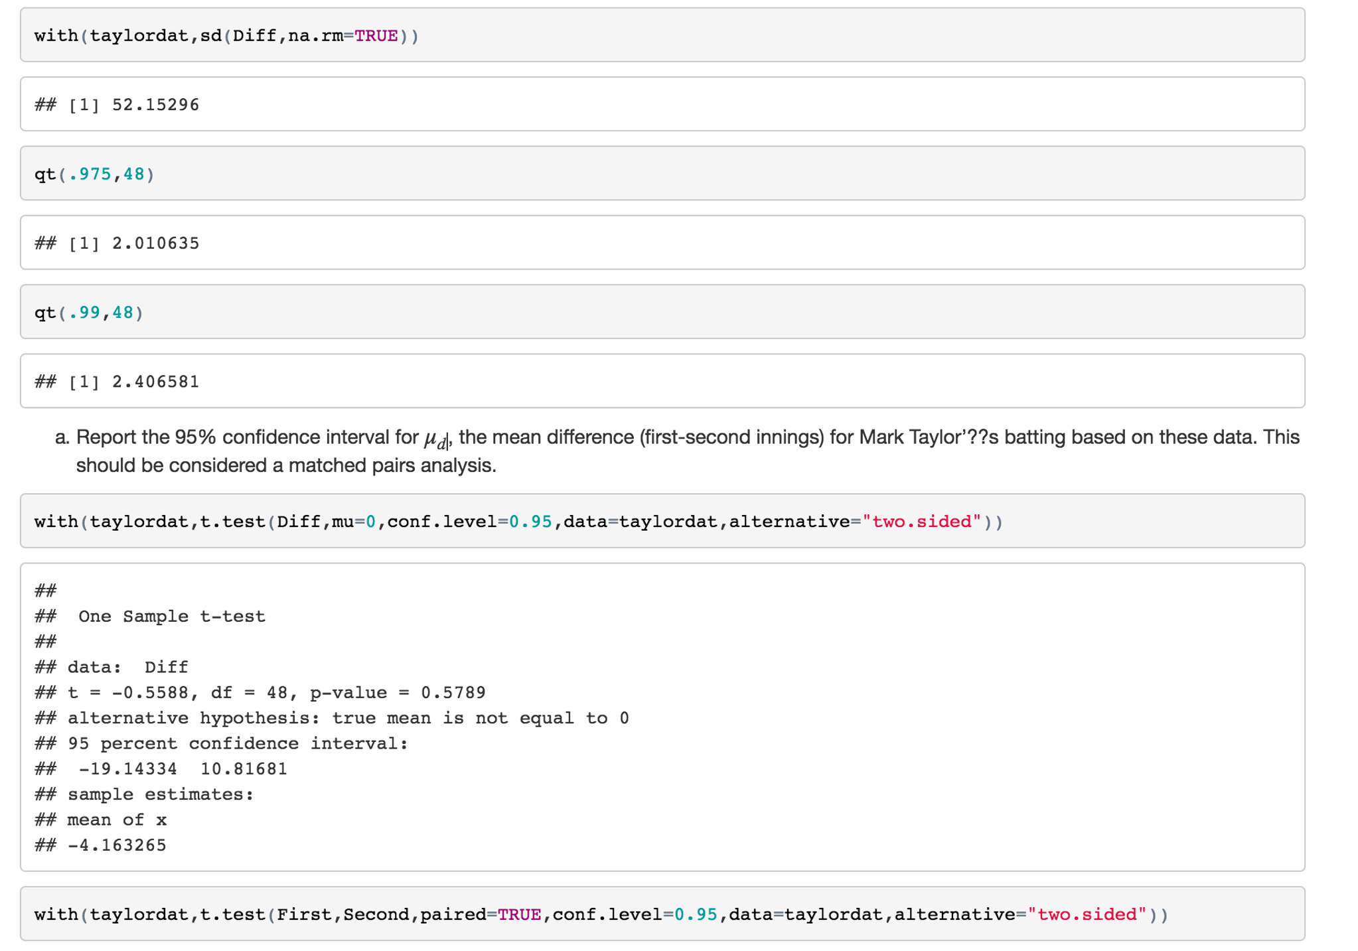Click the 2.406581 output value
Image resolution: width=1358 pixels, height=951 pixels.
(x=155, y=382)
